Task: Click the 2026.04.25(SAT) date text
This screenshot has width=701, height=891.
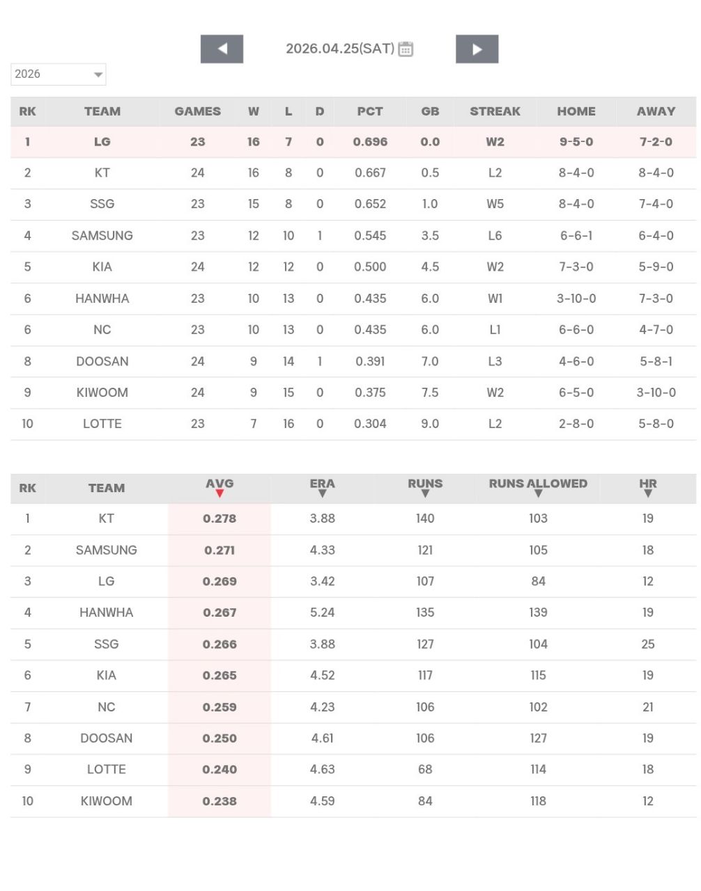Action: tap(340, 49)
